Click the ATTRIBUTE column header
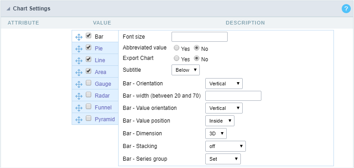This screenshot has width=354, height=168. point(23,23)
